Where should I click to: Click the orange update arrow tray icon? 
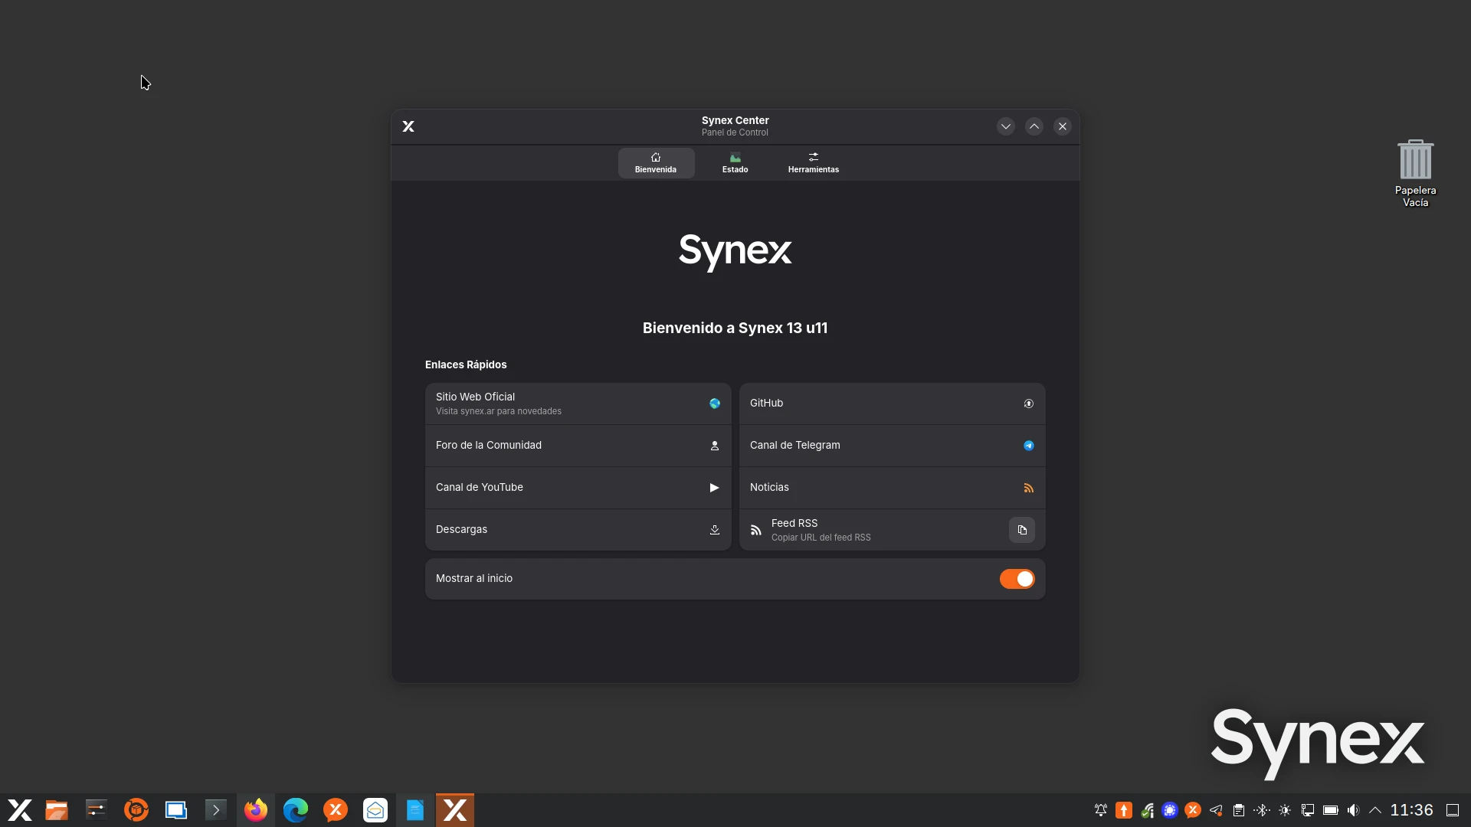pos(1124,810)
